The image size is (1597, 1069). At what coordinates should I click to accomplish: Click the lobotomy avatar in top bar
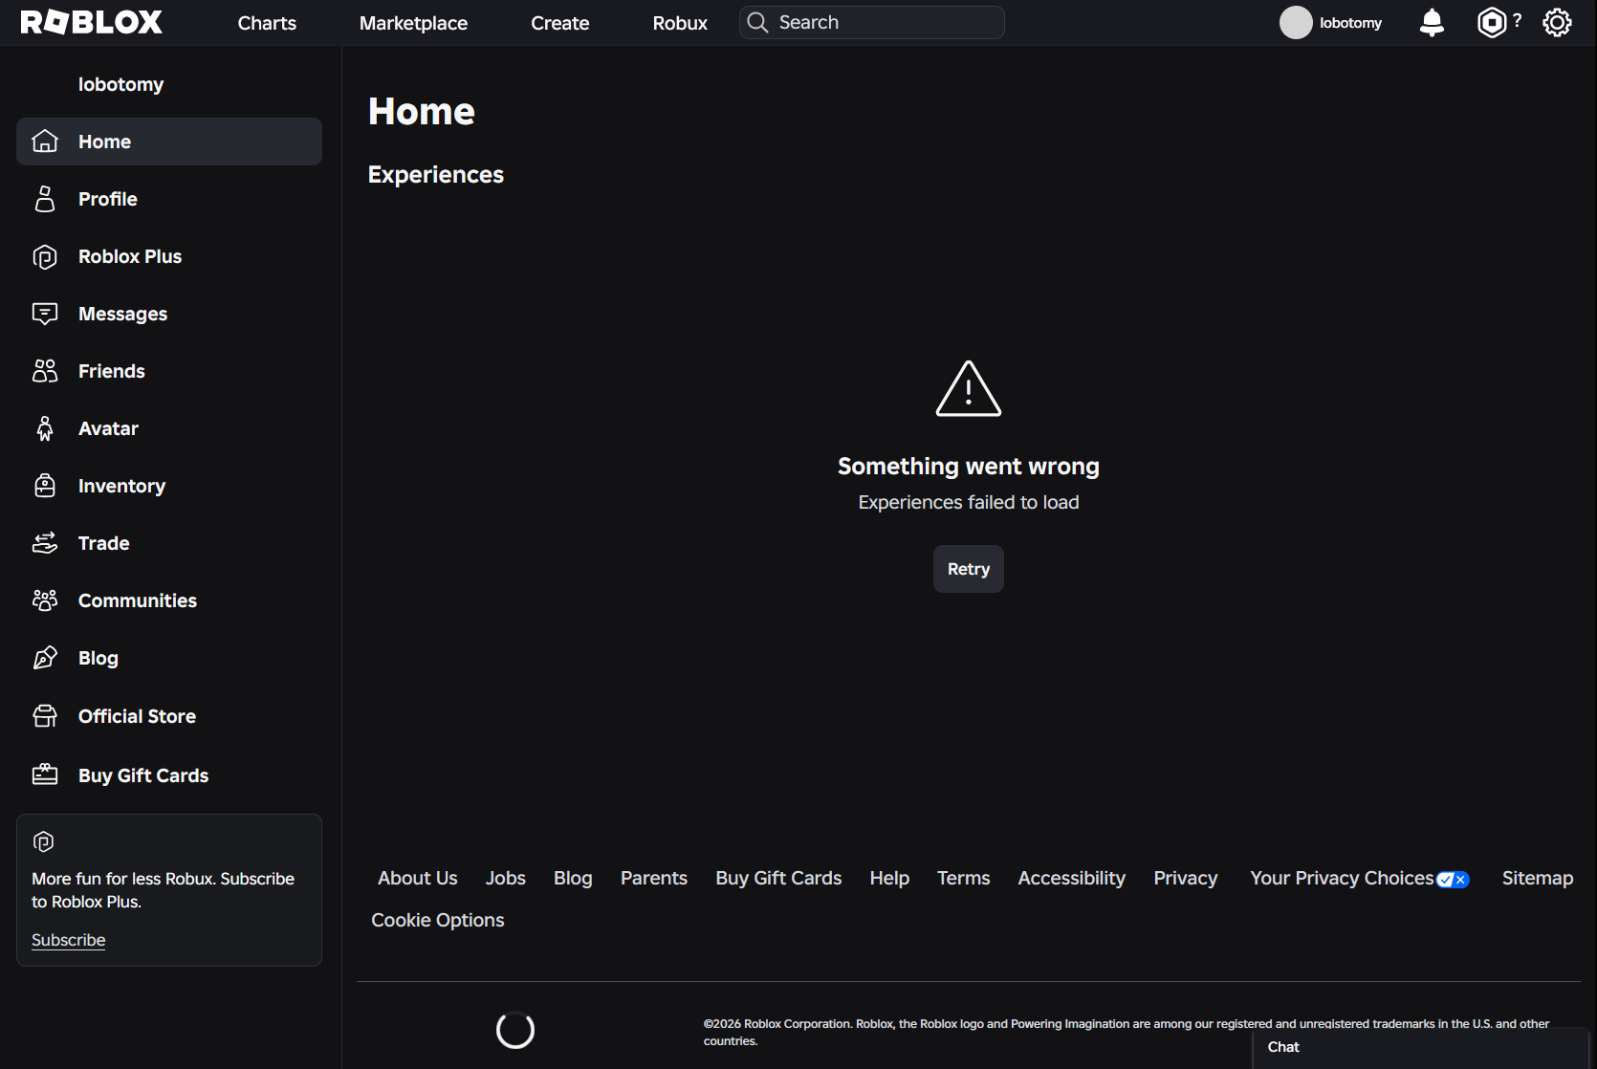(x=1296, y=22)
